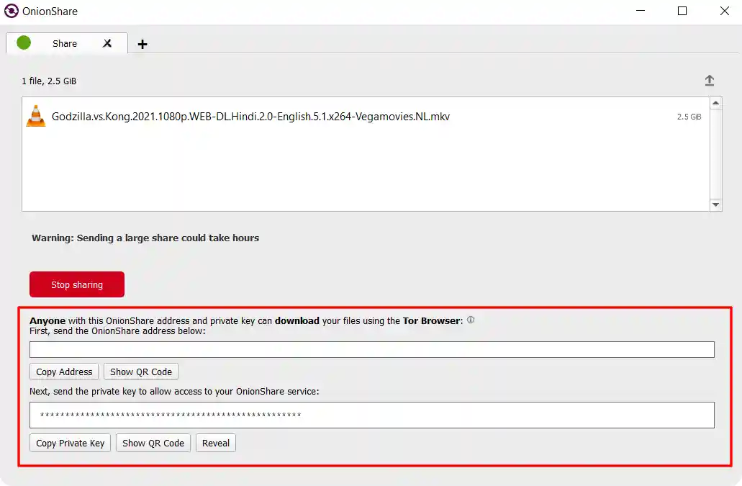Reveal the hidden private key

[x=215, y=443]
